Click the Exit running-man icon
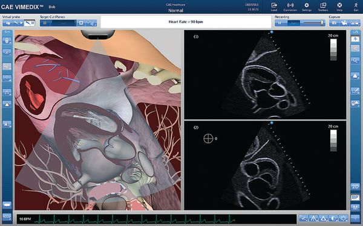Viewport: 363px width, 226px height. point(356,7)
